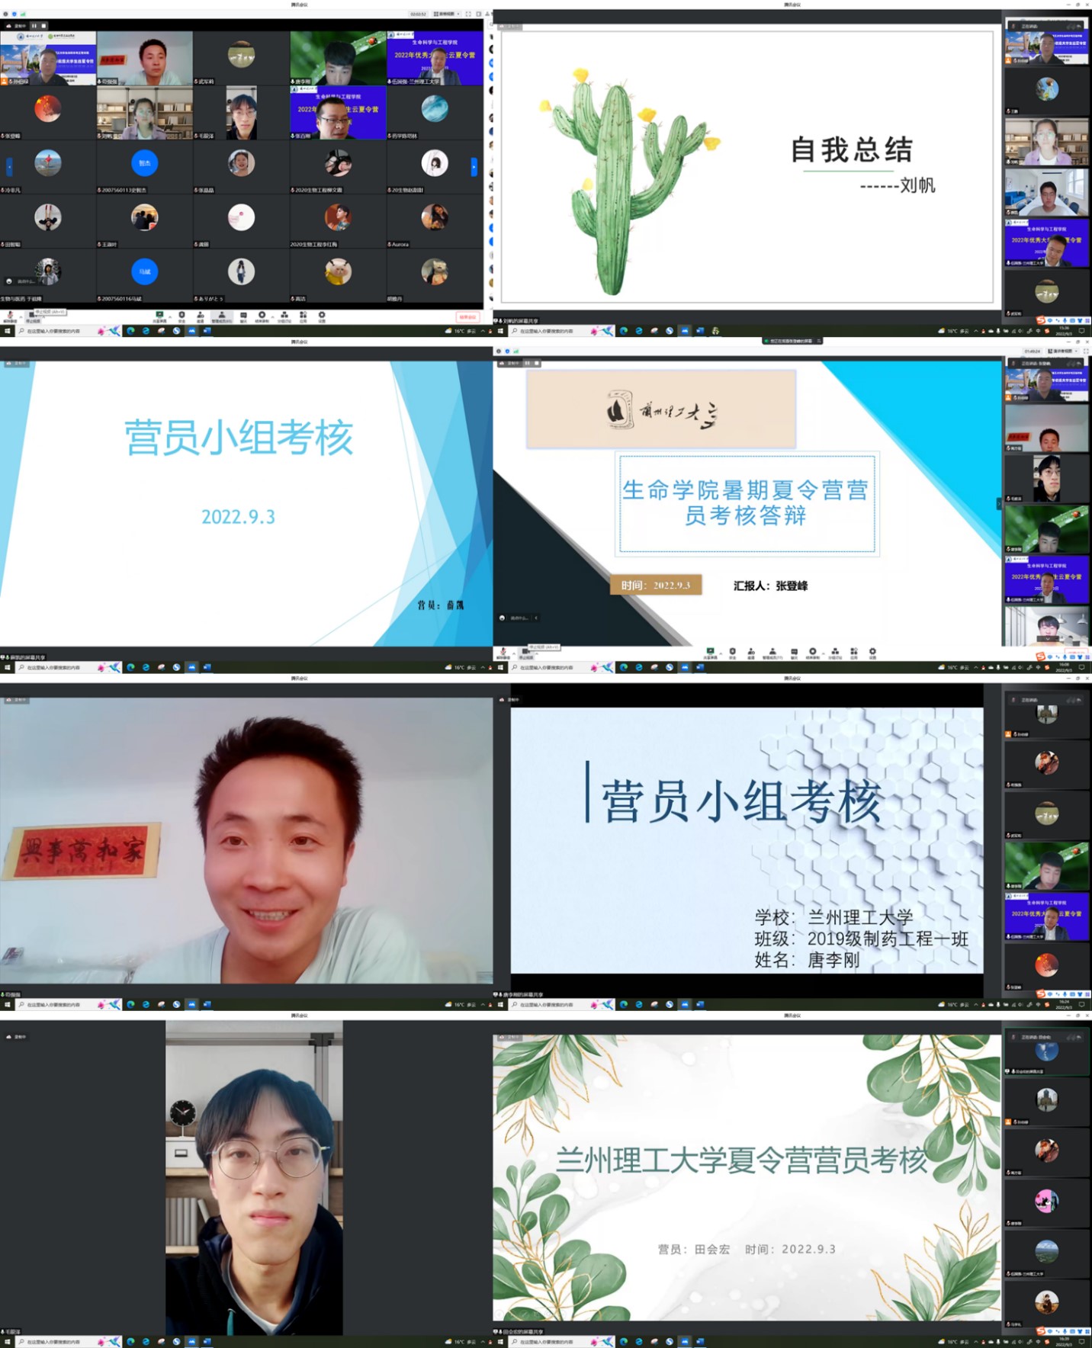Viewport: 1092px width, 1348px height.
Task: Open the Apps icon in gallery view toolbar
Action: pos(303,316)
